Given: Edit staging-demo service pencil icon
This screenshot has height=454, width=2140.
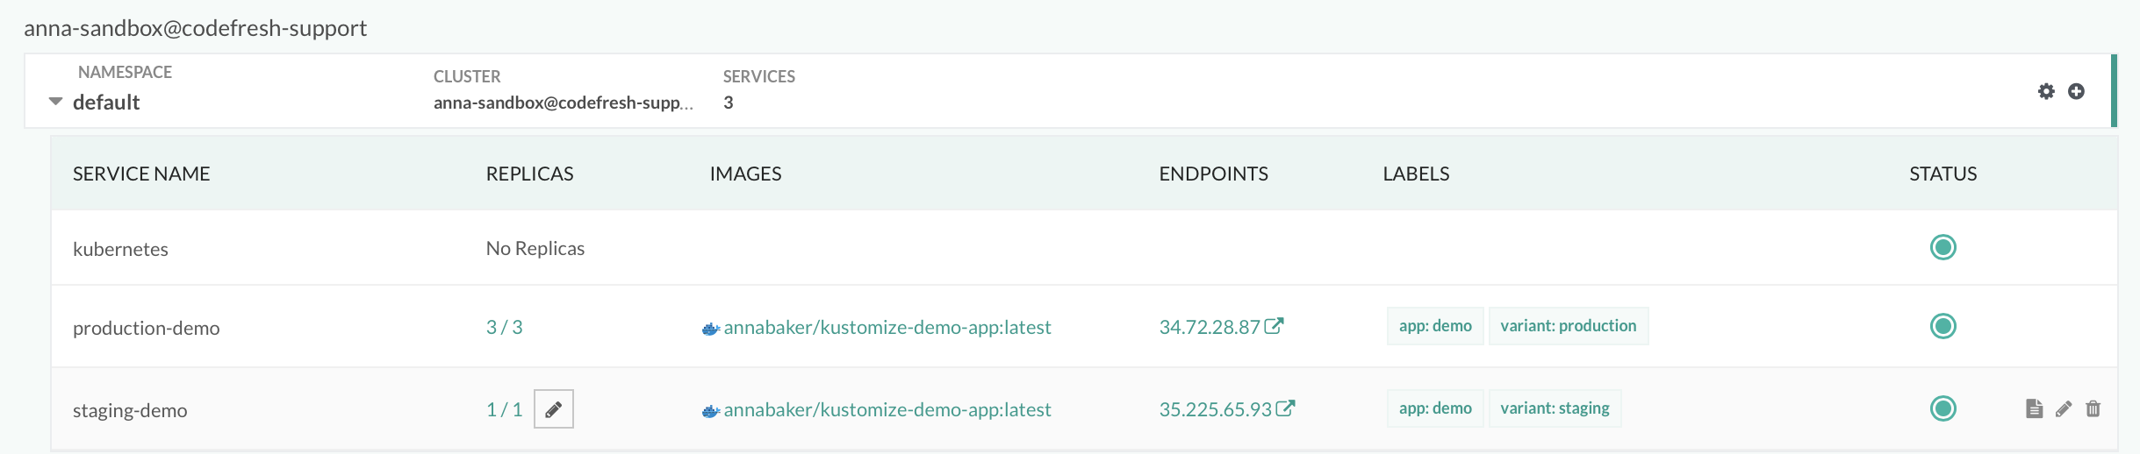Looking at the screenshot, I should (x=2064, y=408).
